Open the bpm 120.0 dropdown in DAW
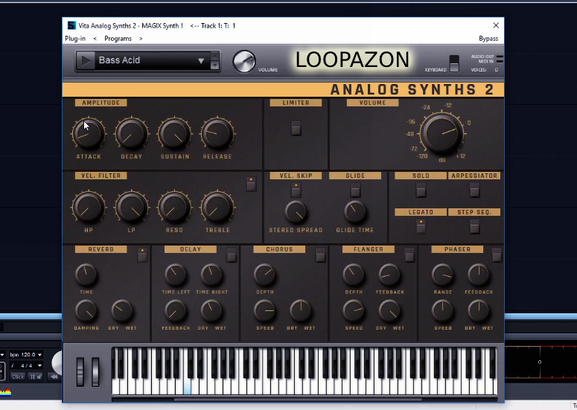 pos(39,354)
